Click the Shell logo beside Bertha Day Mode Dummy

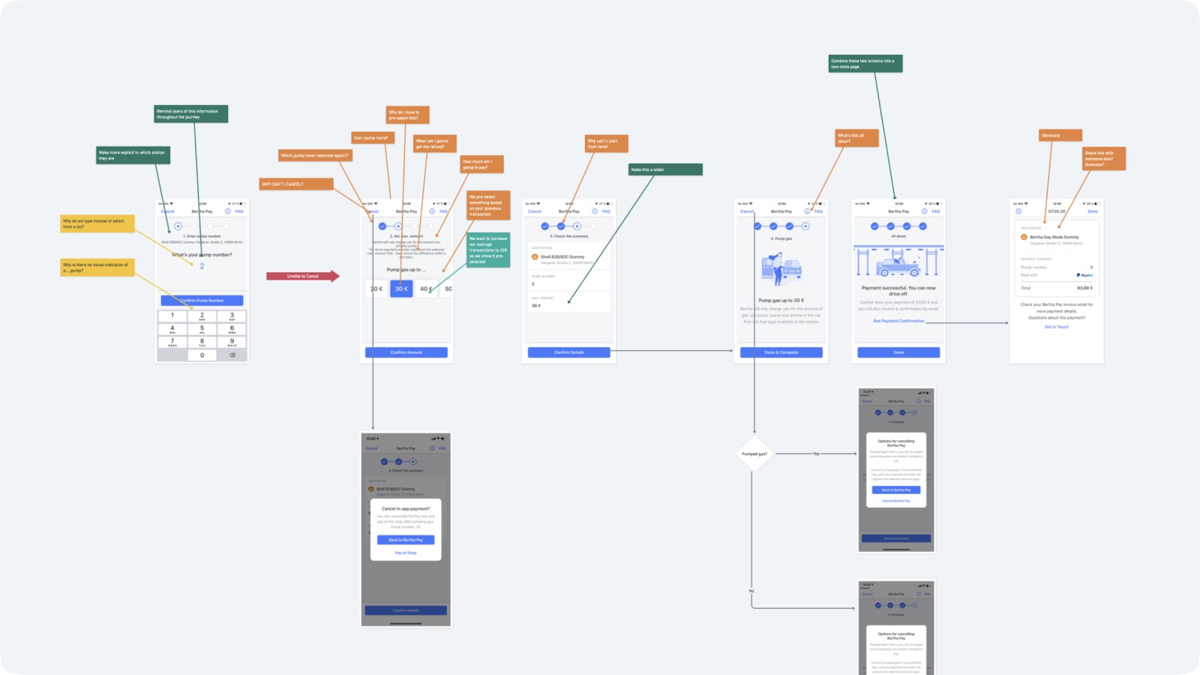(x=1024, y=238)
